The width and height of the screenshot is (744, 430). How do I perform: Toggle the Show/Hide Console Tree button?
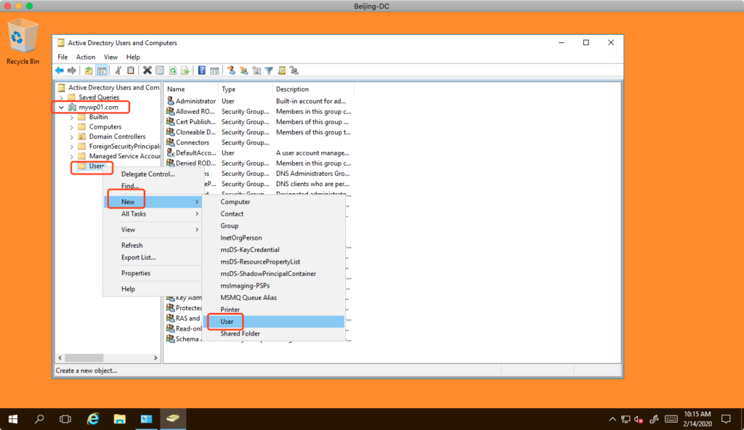coord(102,70)
